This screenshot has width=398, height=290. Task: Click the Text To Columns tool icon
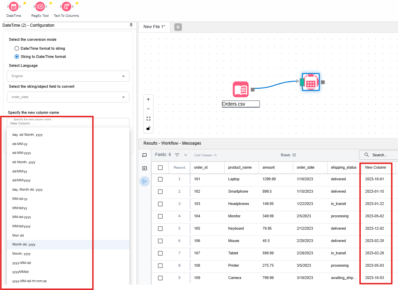pyautogui.click(x=66, y=7)
